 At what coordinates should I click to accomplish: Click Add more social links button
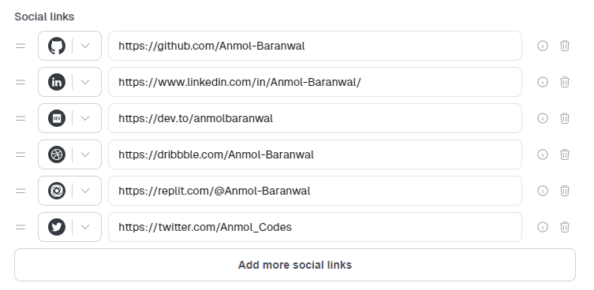pyautogui.click(x=295, y=265)
